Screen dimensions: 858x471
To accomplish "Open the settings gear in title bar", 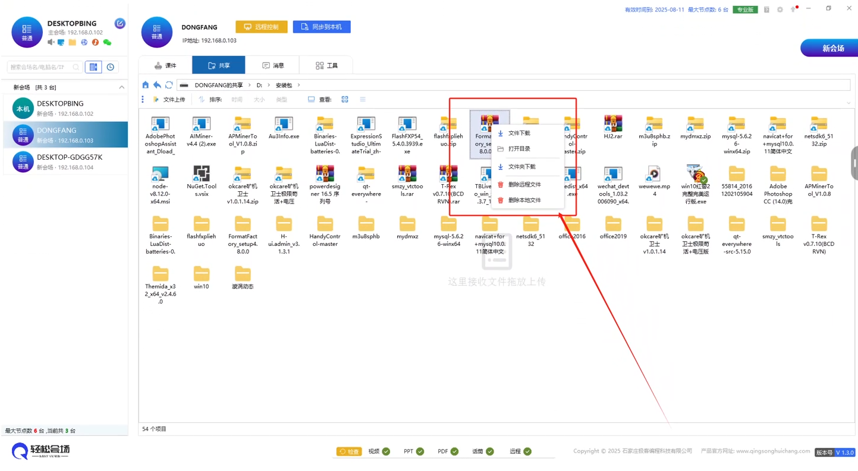I will point(780,10).
